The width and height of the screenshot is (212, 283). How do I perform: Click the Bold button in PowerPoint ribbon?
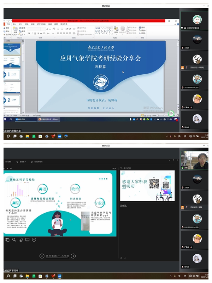[x=29, y=34]
